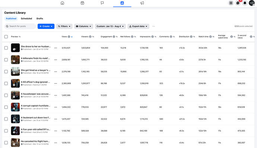Click the Net follows column info icon
The image size is (257, 148).
[x=132, y=37]
